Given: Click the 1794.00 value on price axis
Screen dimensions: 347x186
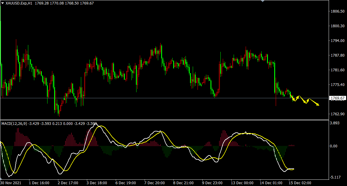Looking at the screenshot, I should tap(337, 41).
